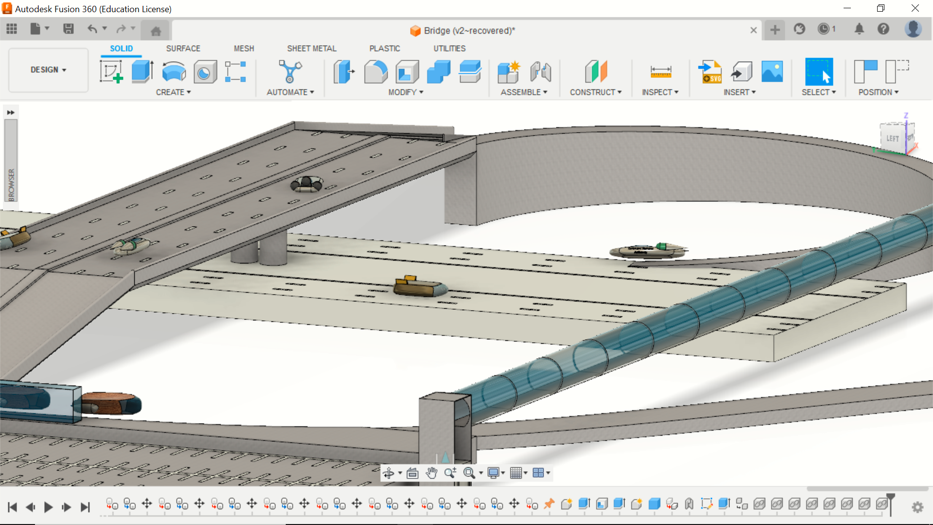This screenshot has height=525, width=933.
Task: Switch to the SHEET METAL tab
Action: (x=311, y=48)
